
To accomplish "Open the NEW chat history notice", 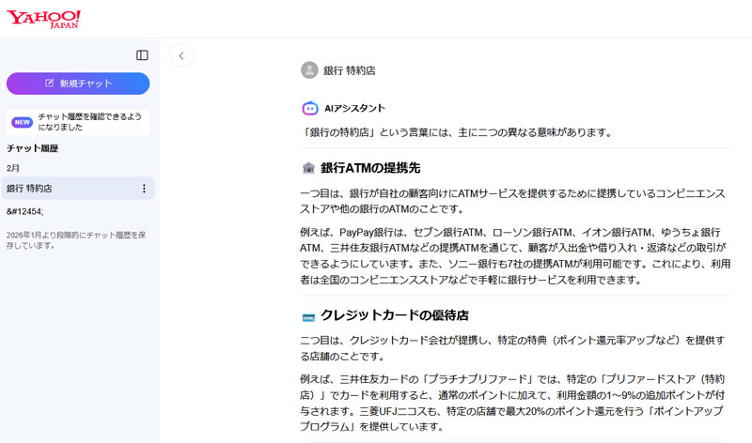I will click(x=78, y=122).
